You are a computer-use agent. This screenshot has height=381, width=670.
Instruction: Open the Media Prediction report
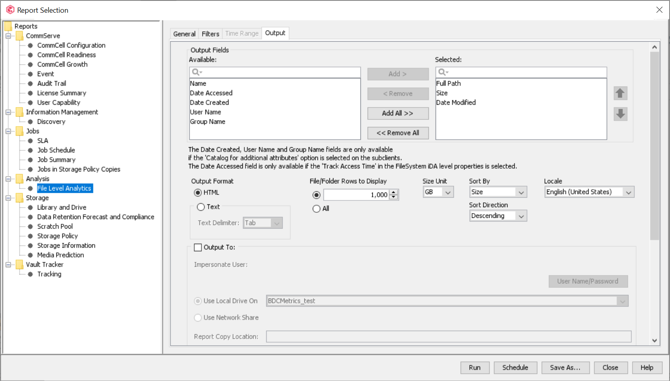click(60, 255)
